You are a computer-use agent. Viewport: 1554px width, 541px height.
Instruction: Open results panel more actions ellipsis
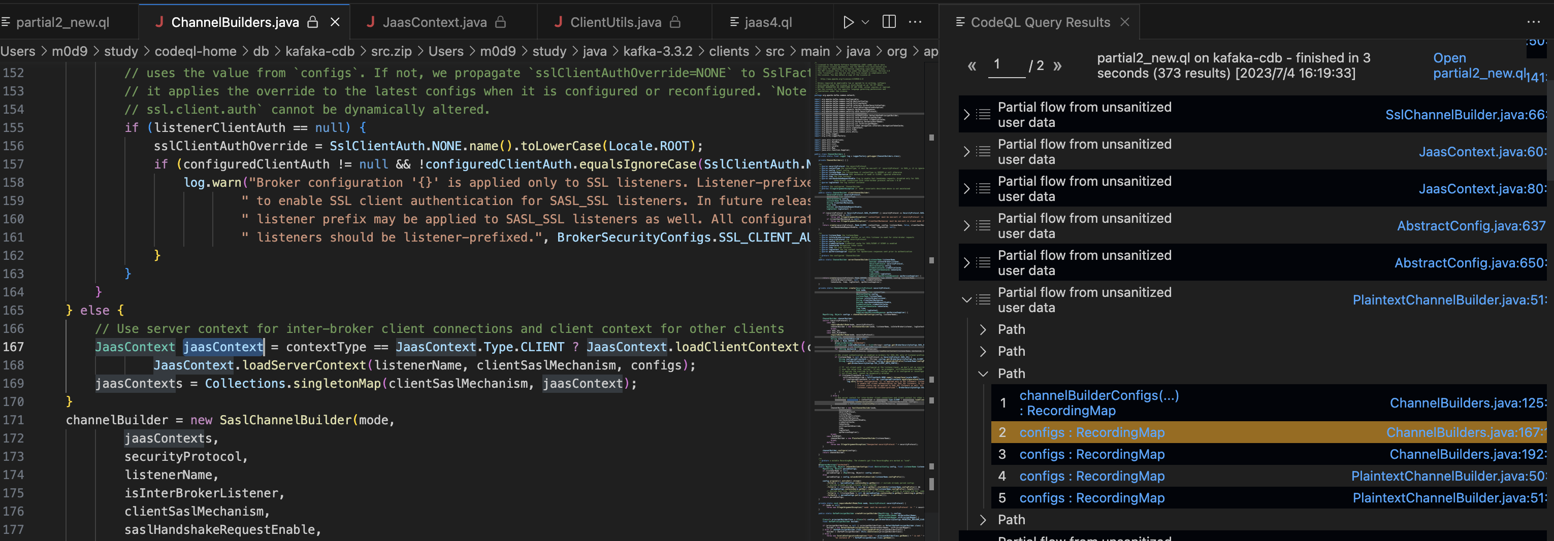coord(1533,22)
